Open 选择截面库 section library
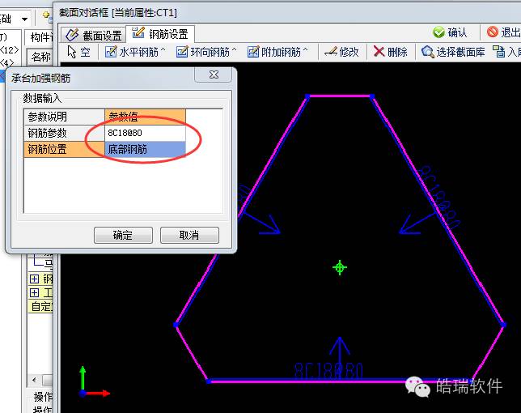Image resolution: width=521 pixels, height=413 pixels. (x=453, y=52)
